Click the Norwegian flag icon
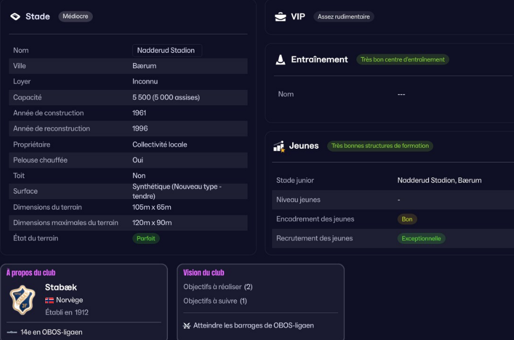Screen dimensions: 514x340 (x=49, y=300)
